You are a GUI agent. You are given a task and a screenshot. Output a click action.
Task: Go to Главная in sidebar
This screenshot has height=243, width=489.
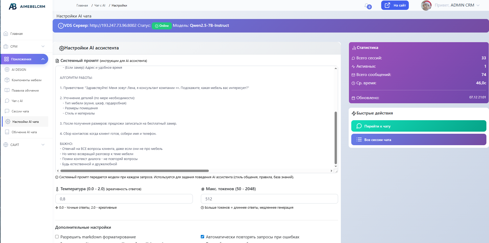(16, 34)
